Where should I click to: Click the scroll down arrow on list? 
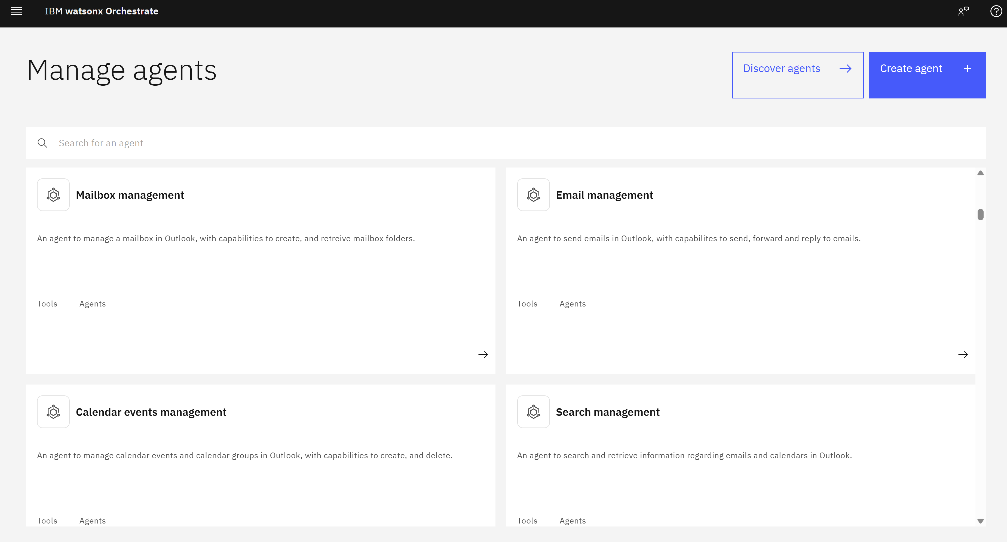coord(980,521)
